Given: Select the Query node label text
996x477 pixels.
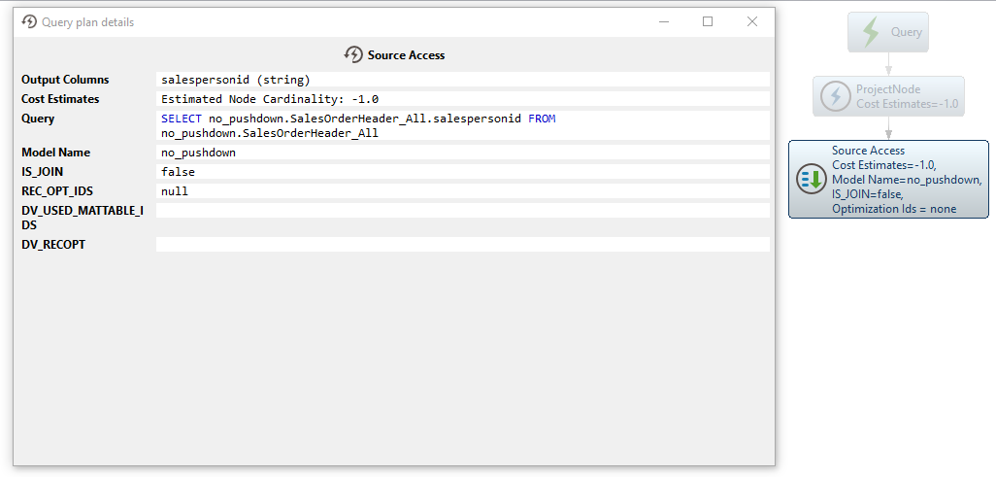Looking at the screenshot, I should (x=906, y=32).
